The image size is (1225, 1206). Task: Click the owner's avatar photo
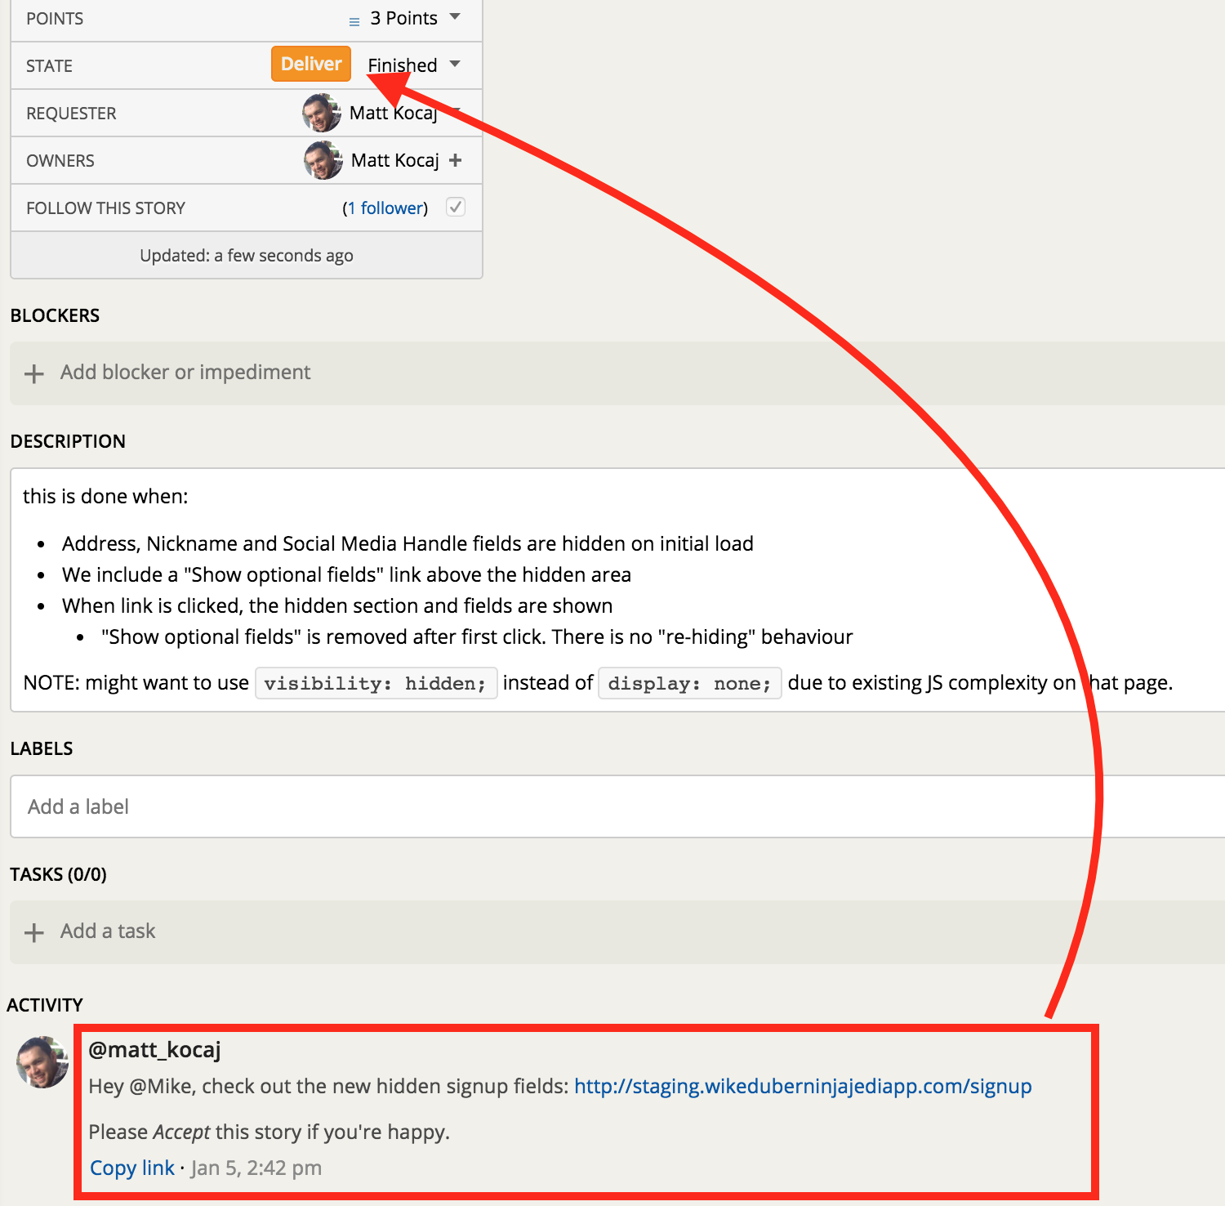point(323,160)
